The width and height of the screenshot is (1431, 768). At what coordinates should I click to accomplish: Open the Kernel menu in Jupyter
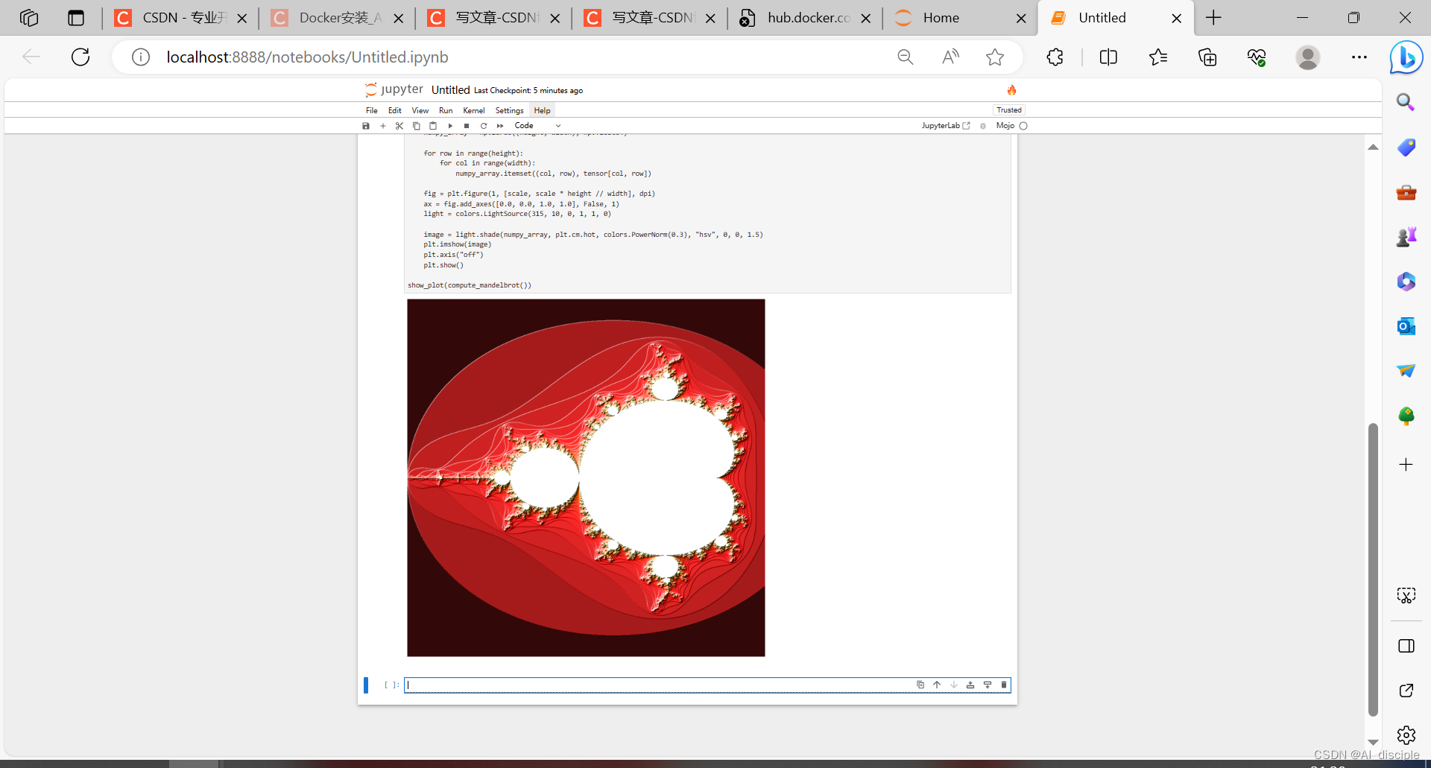[x=474, y=110]
